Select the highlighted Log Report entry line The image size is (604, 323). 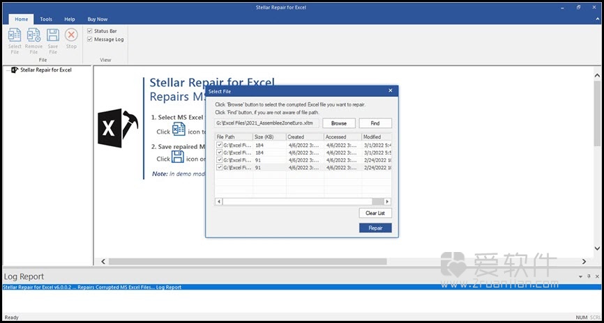pos(301,287)
